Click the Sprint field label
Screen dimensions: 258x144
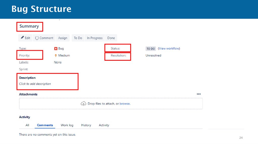[x=23, y=69]
